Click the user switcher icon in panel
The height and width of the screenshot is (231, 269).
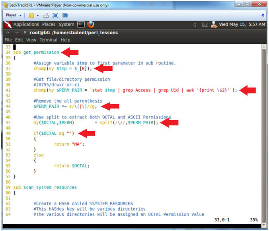214,25
